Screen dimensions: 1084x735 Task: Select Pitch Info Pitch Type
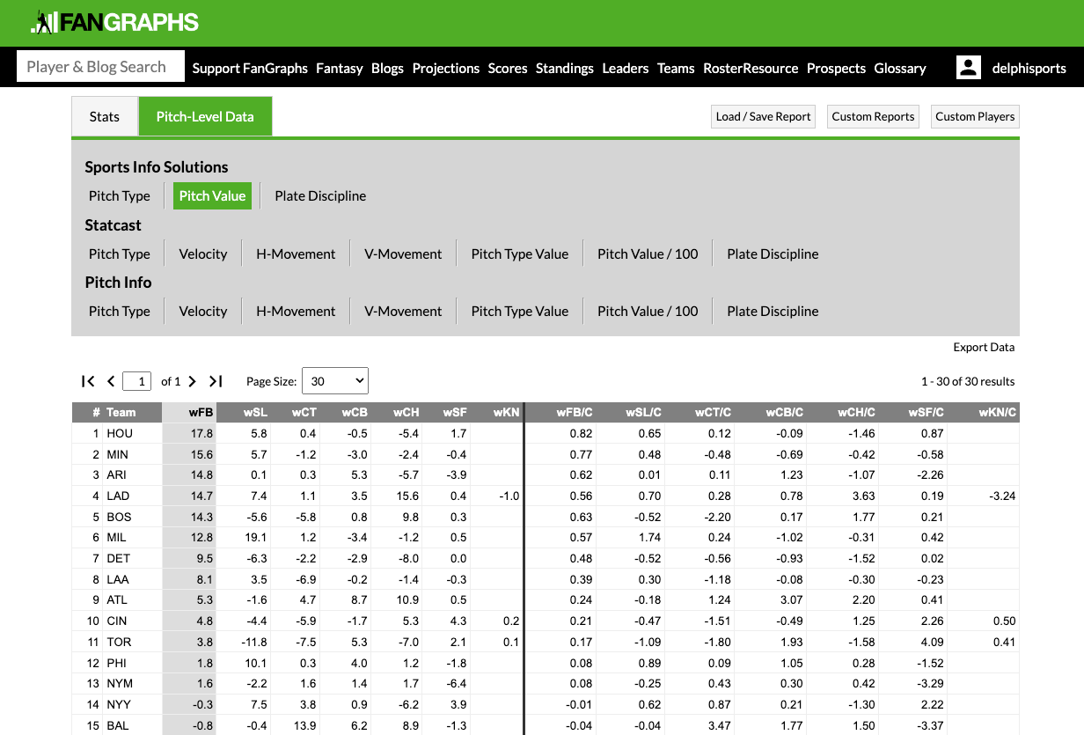(x=120, y=311)
